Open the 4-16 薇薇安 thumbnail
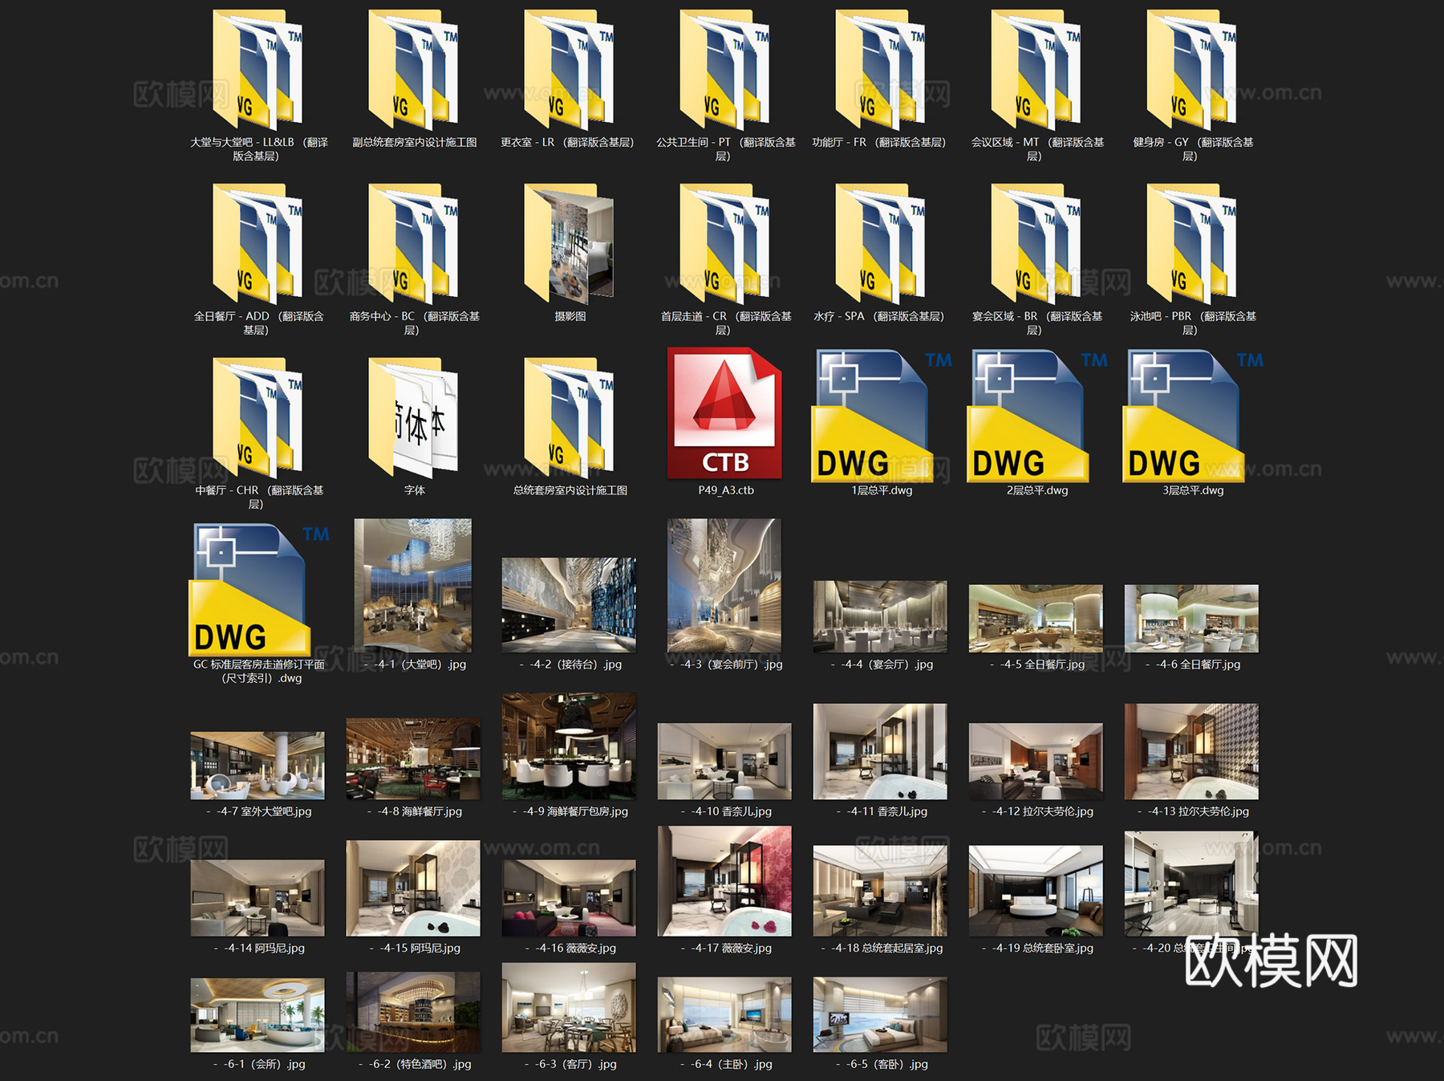Screen dimensions: 1444x1081 569,898
